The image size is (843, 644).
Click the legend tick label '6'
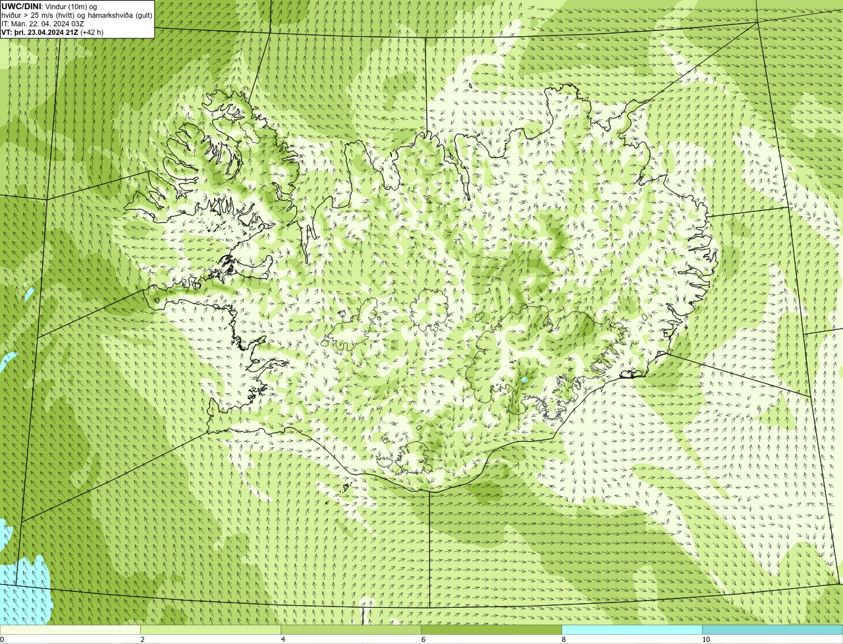(423, 639)
